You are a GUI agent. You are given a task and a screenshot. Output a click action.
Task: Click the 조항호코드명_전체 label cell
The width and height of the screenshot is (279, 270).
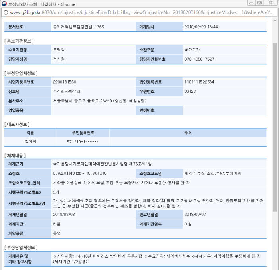pos(28,183)
